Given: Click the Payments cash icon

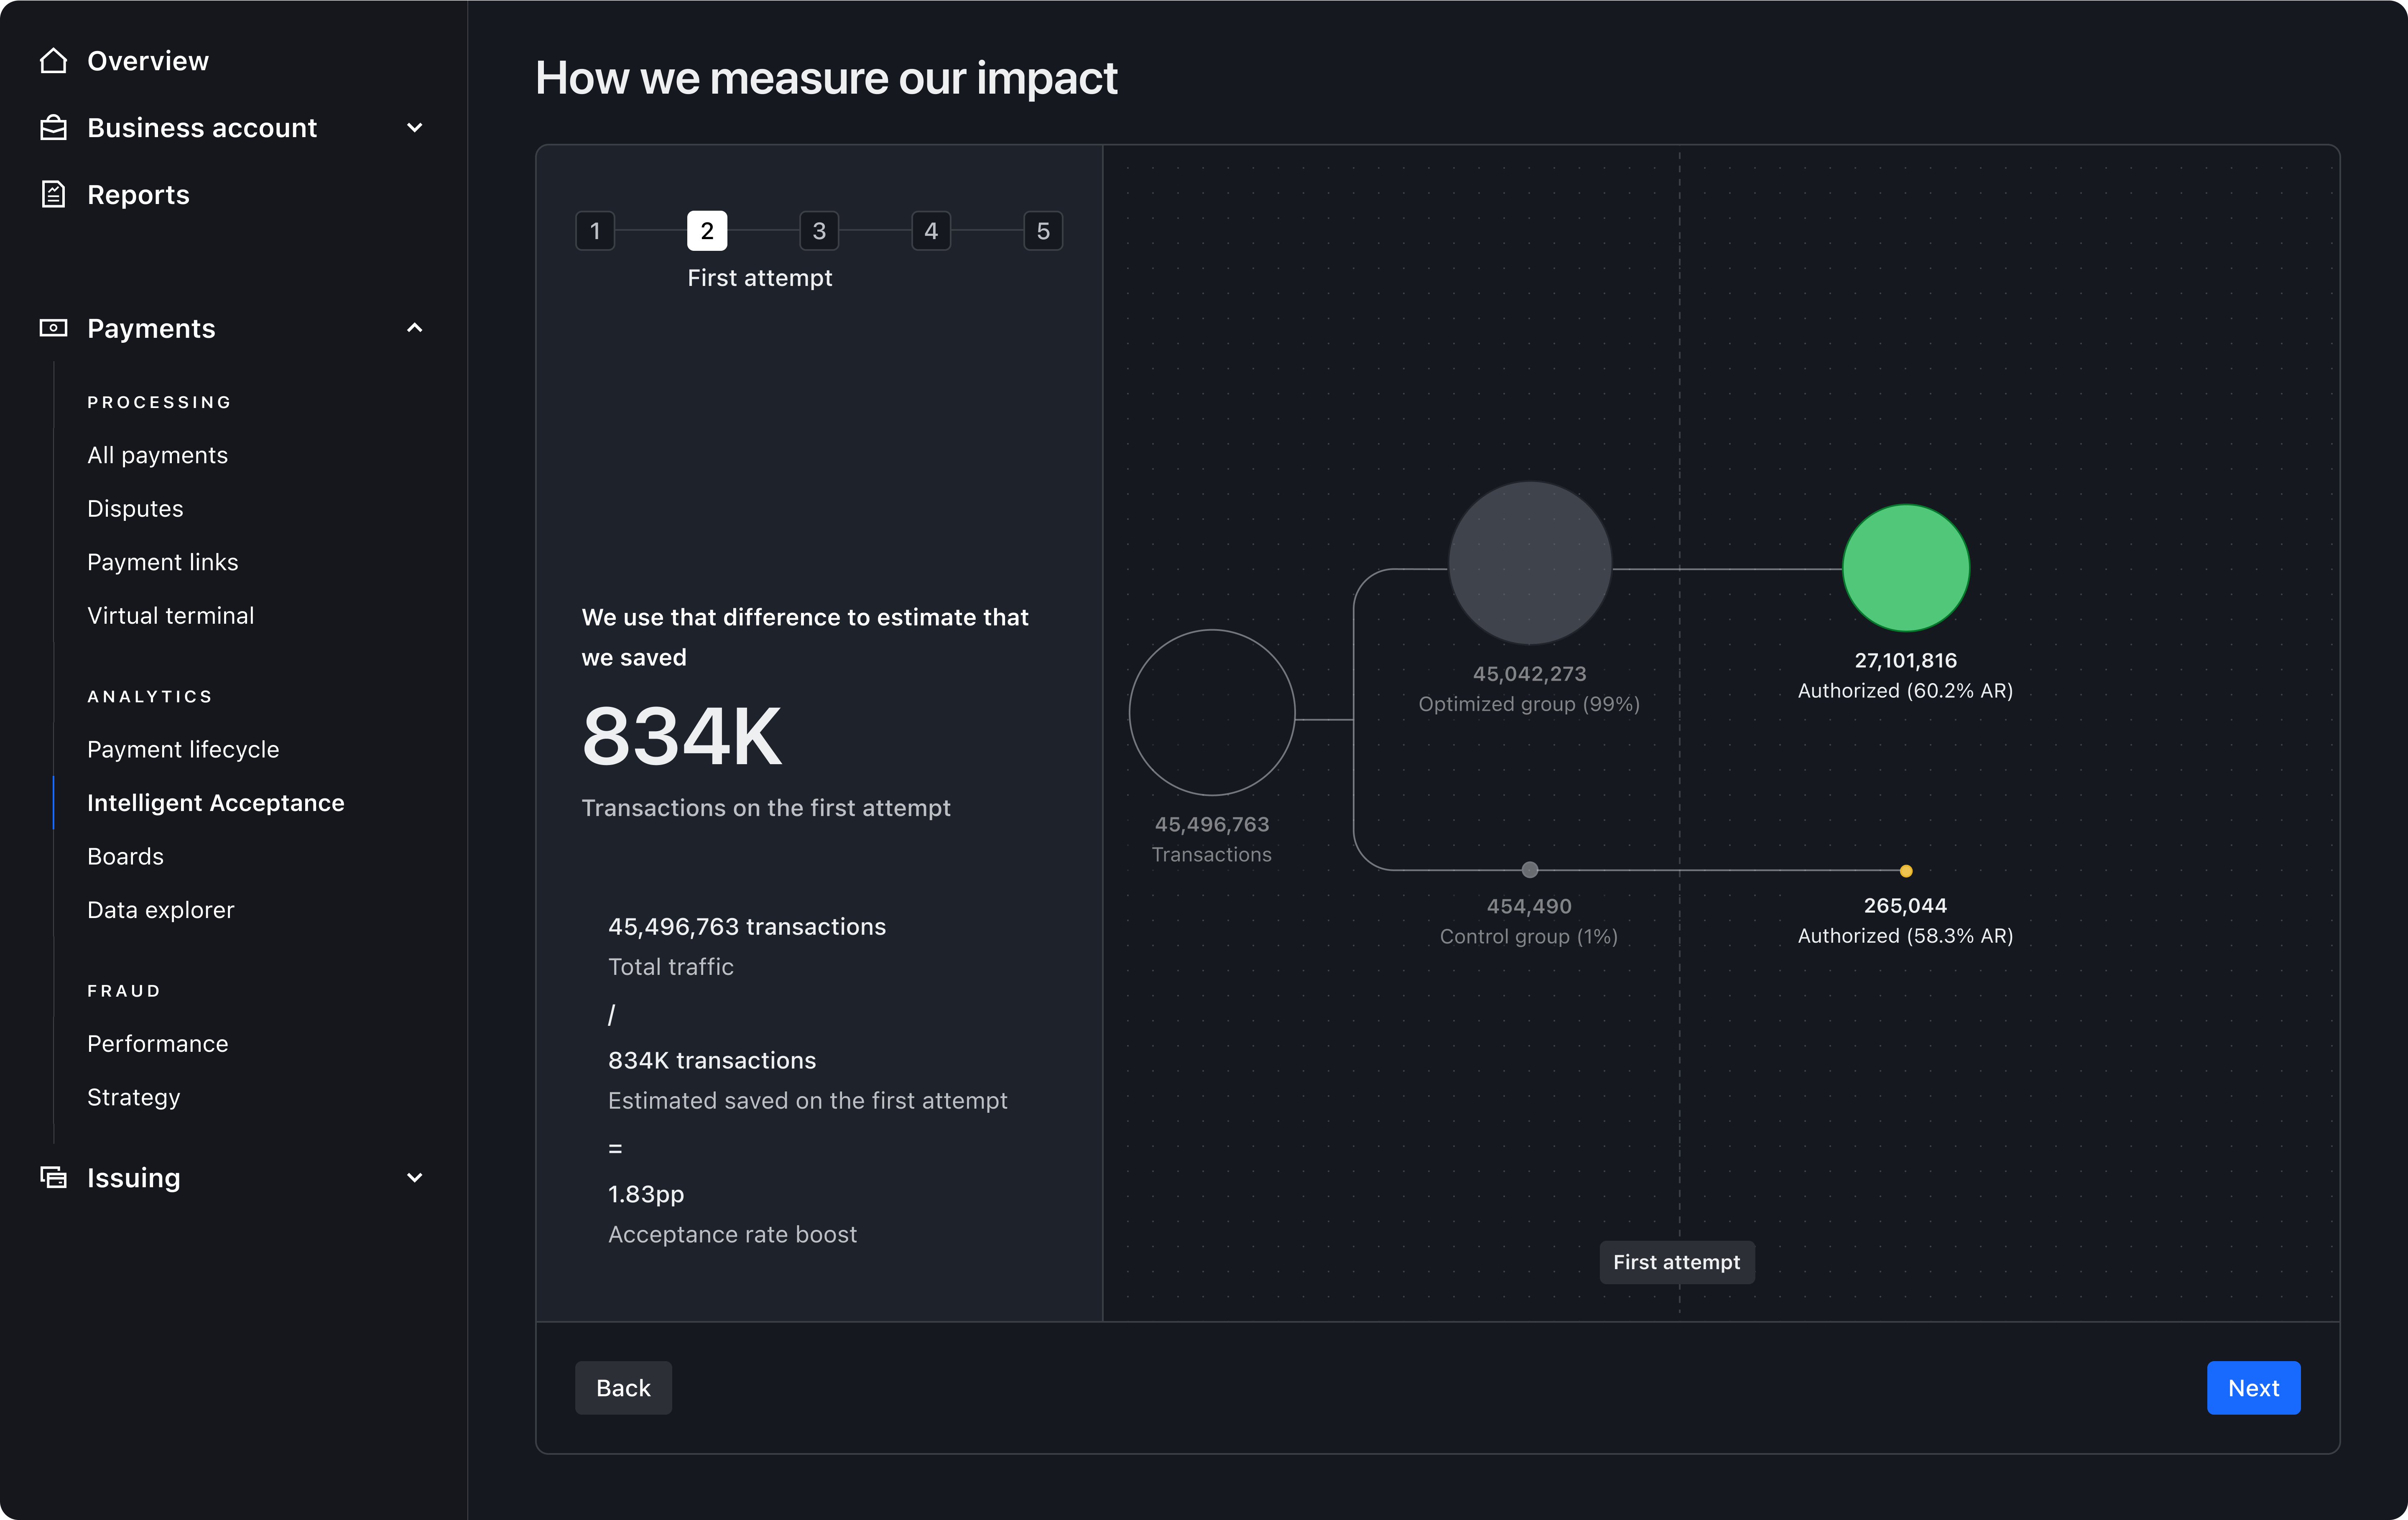Looking at the screenshot, I should (x=53, y=328).
